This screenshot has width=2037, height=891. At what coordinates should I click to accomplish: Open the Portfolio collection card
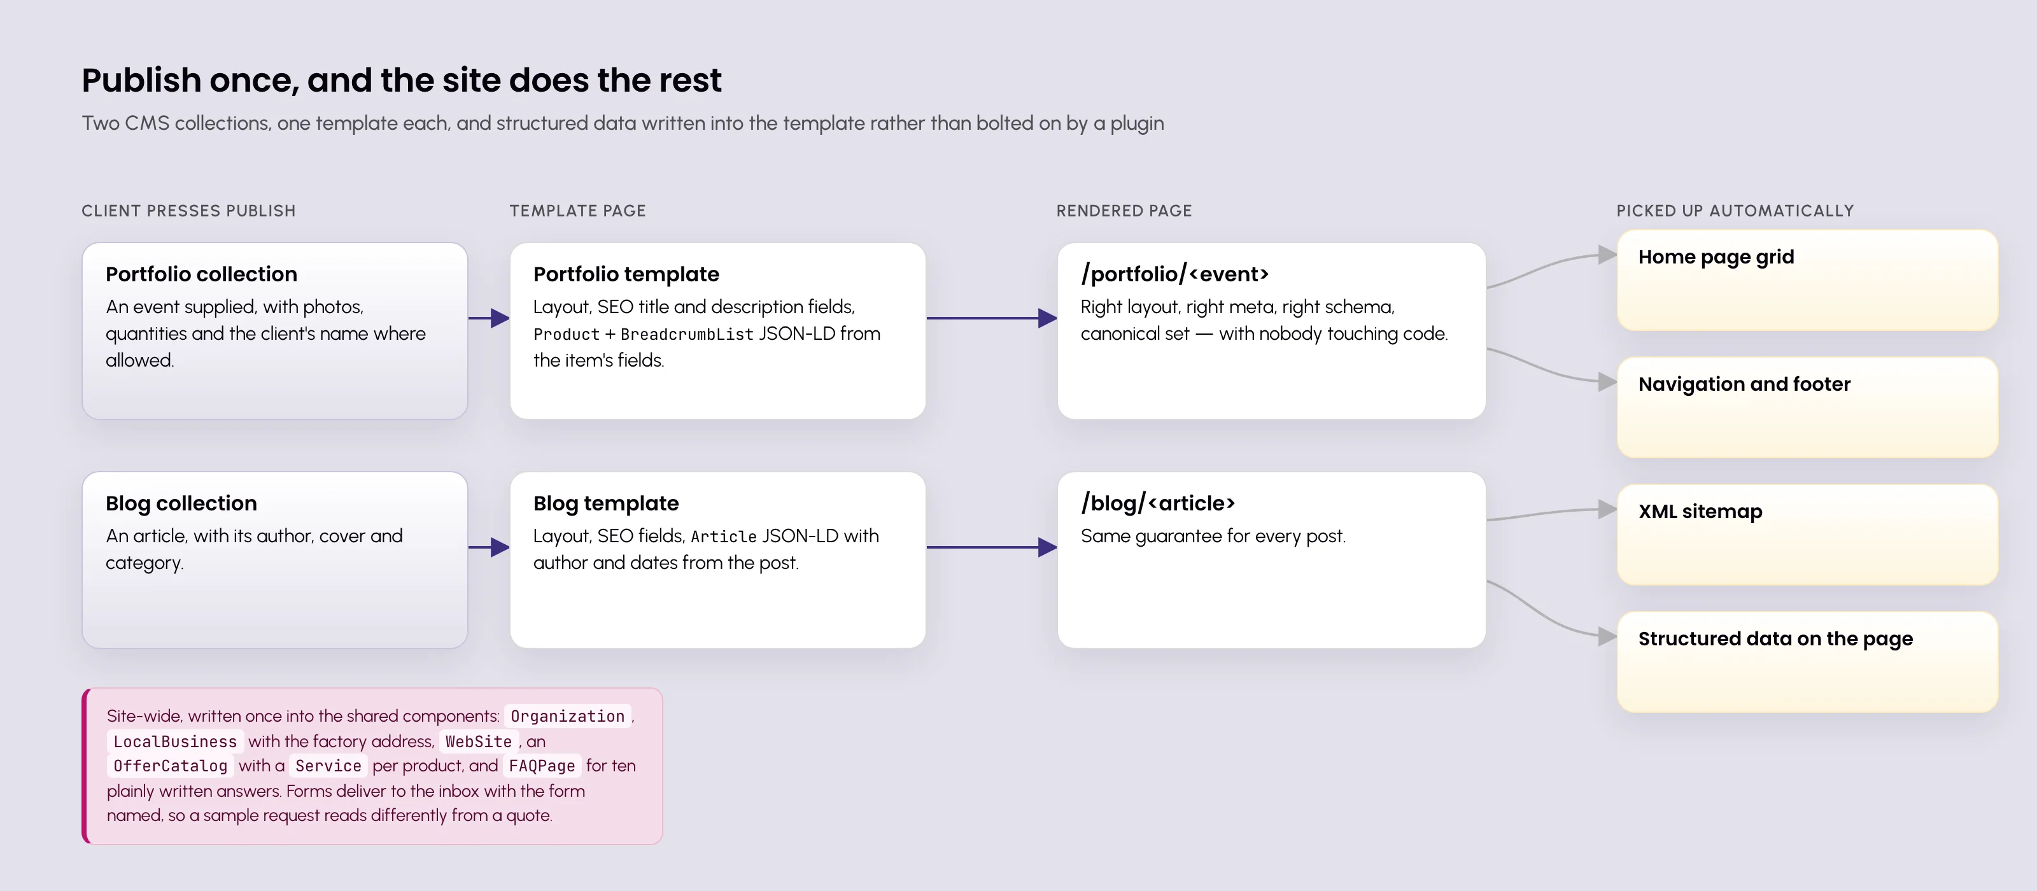pyautogui.click(x=274, y=330)
